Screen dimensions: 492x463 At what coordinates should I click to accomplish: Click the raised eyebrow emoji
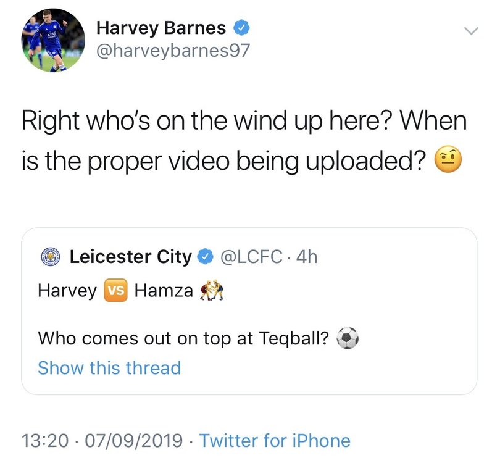coord(448,159)
